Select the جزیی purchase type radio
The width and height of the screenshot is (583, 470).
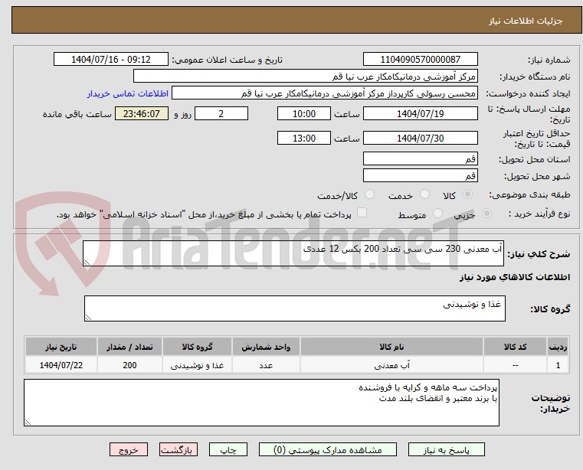486,214
